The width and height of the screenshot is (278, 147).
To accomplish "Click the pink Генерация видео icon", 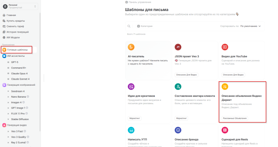I will coord(4,125).
